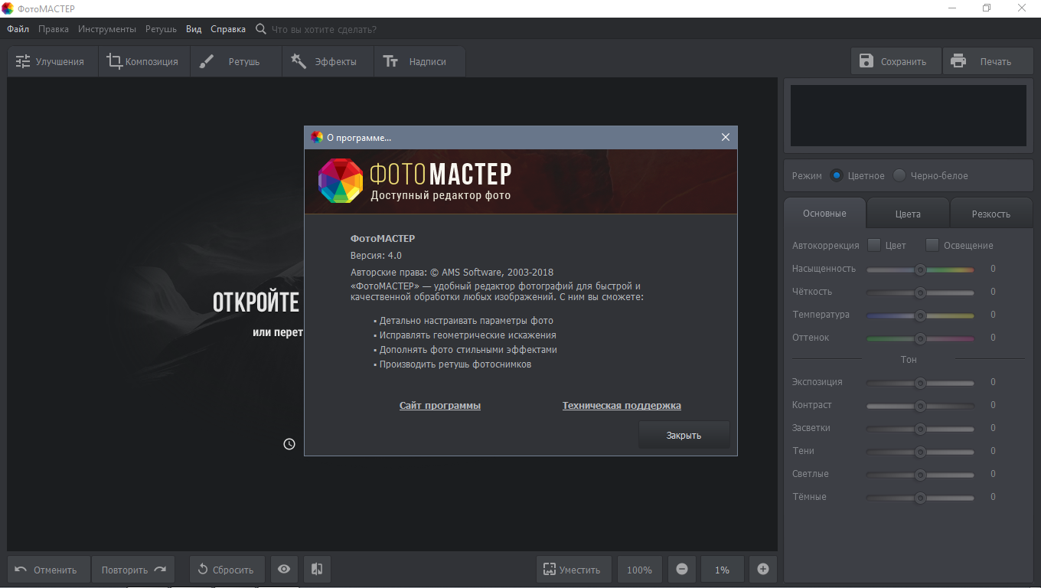Screen dimensions: 1041x588
Task: Click the search field 'Что вы хотите сделать?'
Action: tap(325, 29)
